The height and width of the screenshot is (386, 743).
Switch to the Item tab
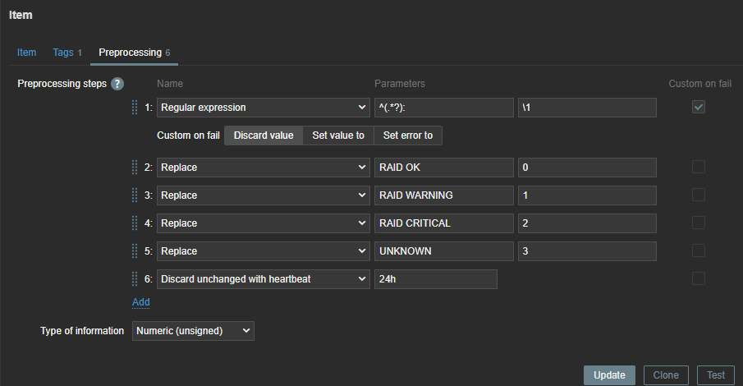click(27, 53)
